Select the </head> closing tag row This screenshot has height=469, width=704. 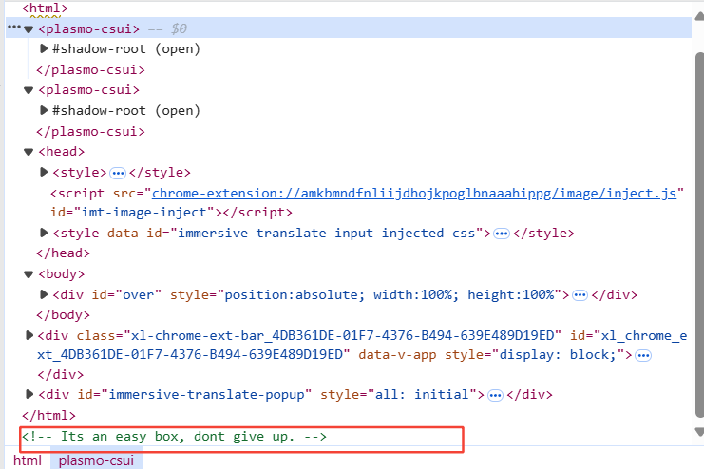[x=63, y=253]
